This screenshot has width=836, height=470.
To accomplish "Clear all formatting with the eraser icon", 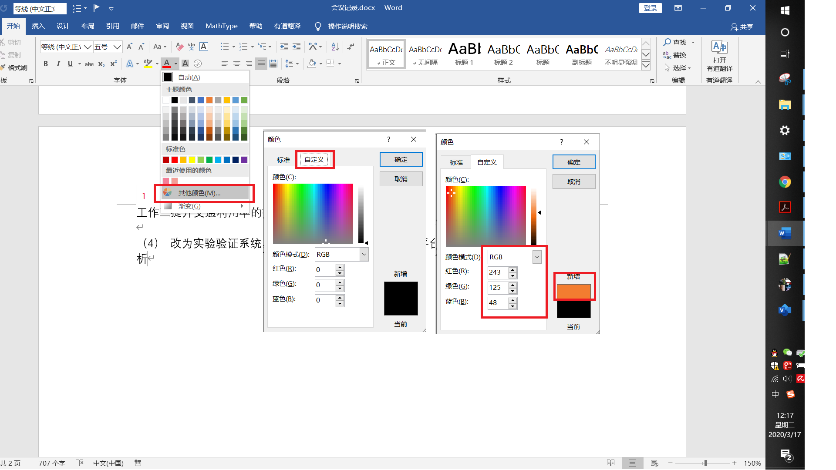I will point(179,46).
